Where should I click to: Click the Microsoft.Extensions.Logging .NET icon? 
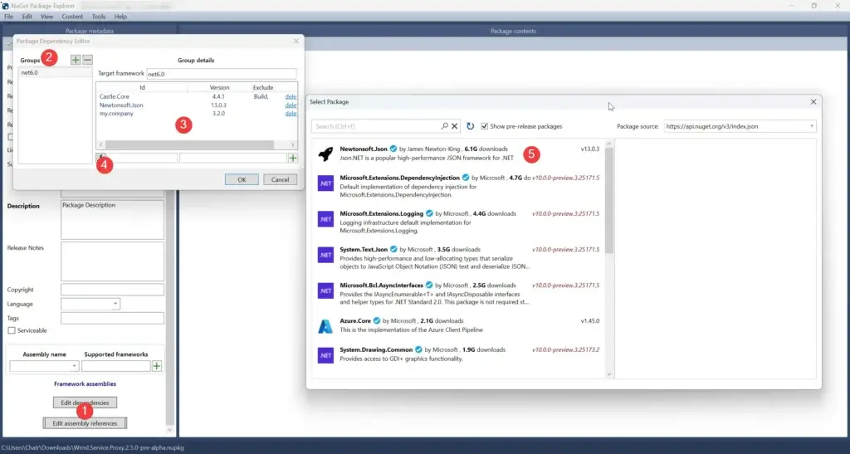[x=325, y=219]
